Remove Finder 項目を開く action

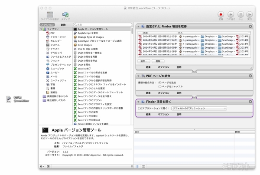pyautogui.click(x=250, y=102)
